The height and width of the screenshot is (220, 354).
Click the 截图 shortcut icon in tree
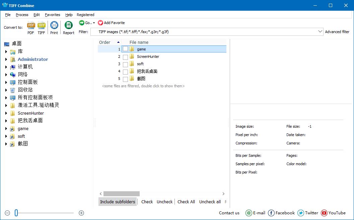click(x=13, y=144)
